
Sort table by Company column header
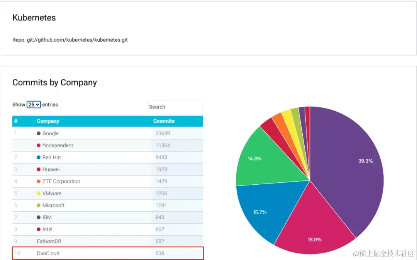(48, 121)
